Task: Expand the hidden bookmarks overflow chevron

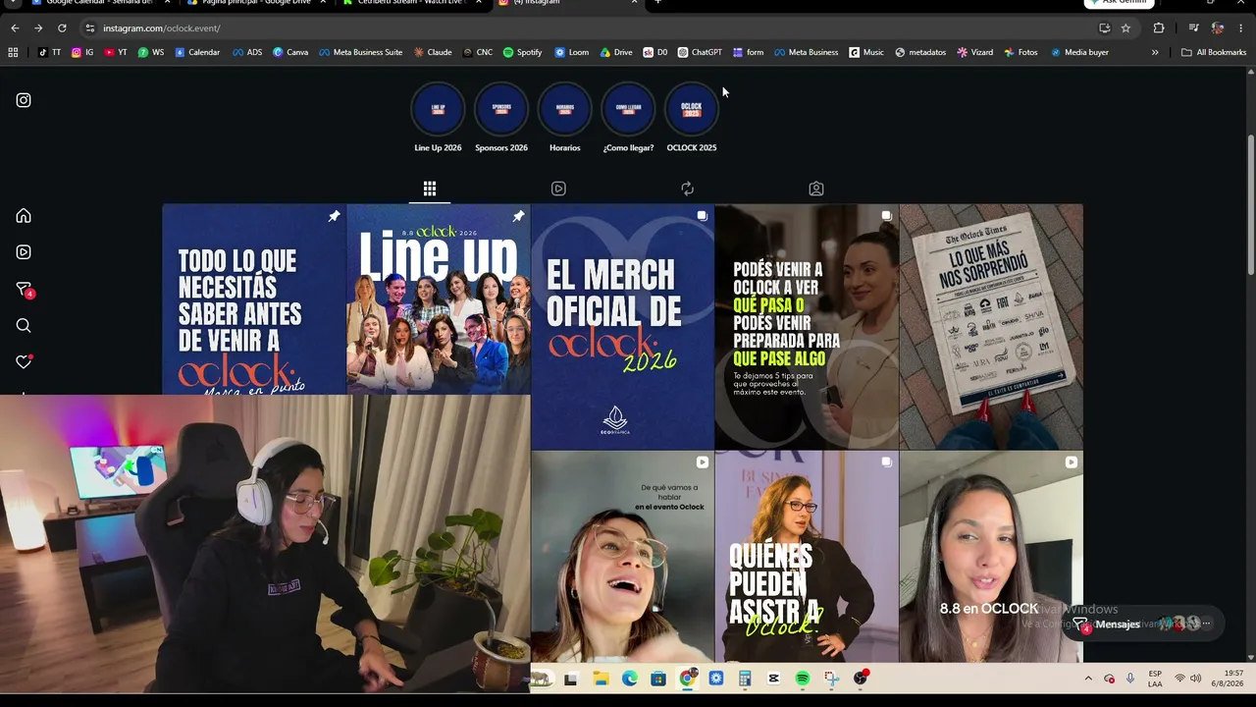Action: pos(1155,52)
